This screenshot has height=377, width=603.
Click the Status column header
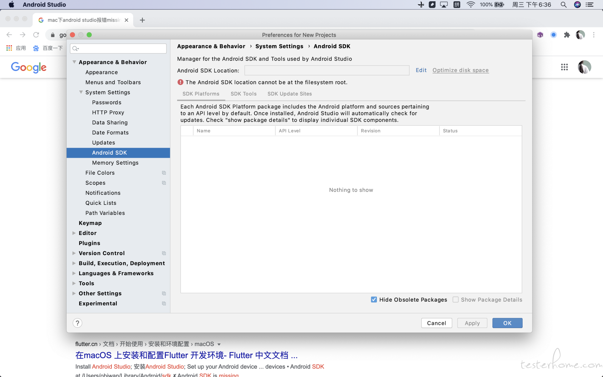coord(481,131)
